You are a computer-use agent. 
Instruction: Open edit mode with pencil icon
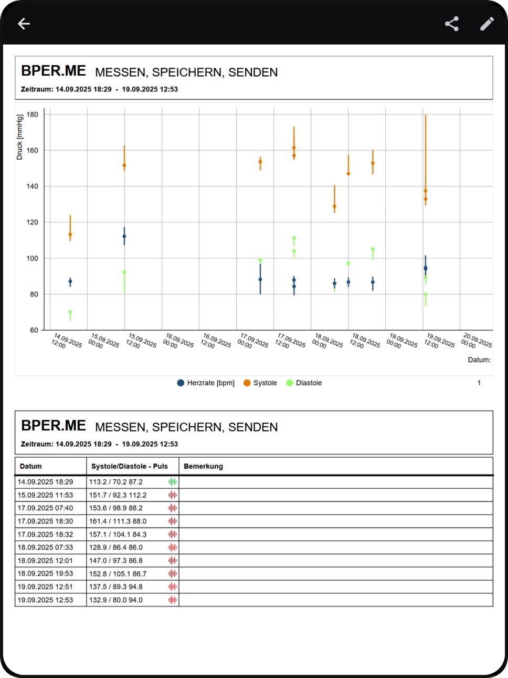click(x=487, y=24)
